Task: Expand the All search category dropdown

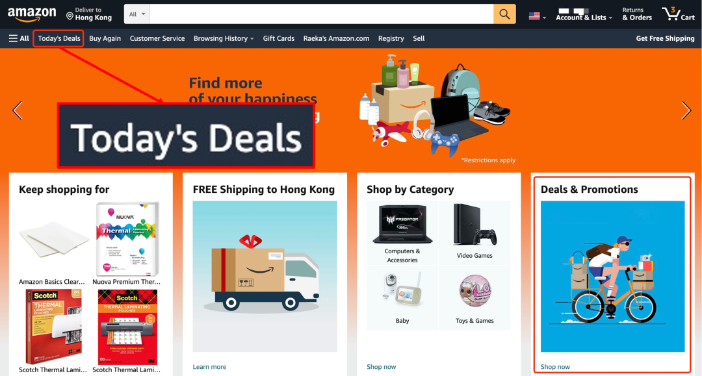Action: coord(137,14)
